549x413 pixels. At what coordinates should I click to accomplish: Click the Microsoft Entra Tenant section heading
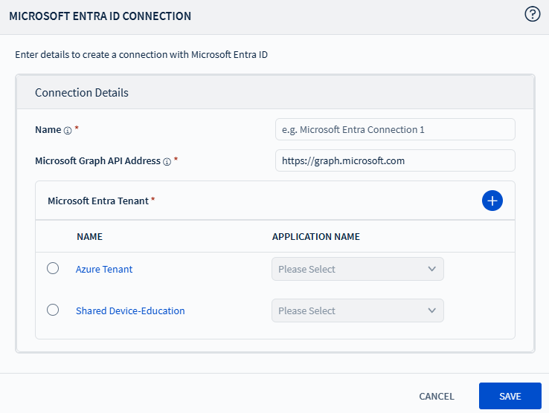coord(98,201)
